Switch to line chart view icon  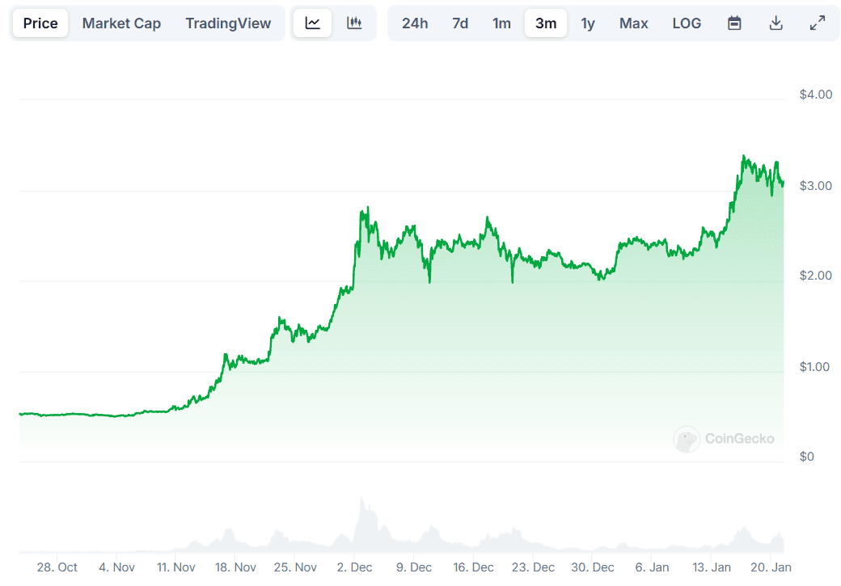coord(313,23)
